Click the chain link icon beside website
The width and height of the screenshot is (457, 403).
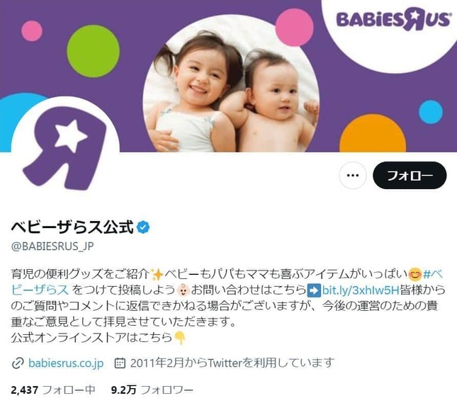[x=18, y=363]
